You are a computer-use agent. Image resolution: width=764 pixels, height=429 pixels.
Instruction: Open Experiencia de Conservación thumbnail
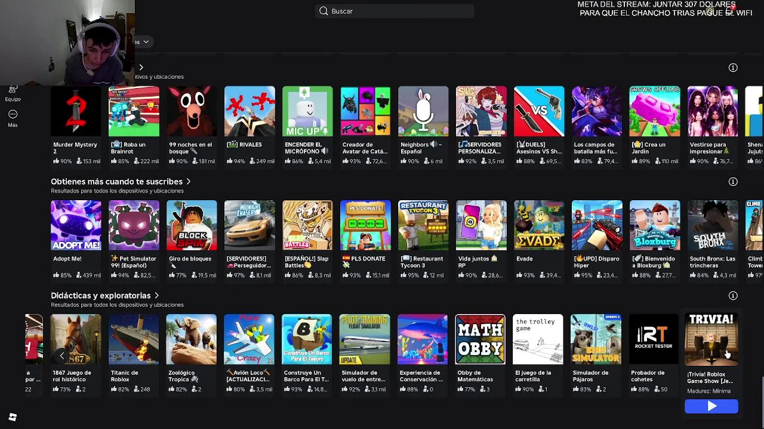coord(423,339)
